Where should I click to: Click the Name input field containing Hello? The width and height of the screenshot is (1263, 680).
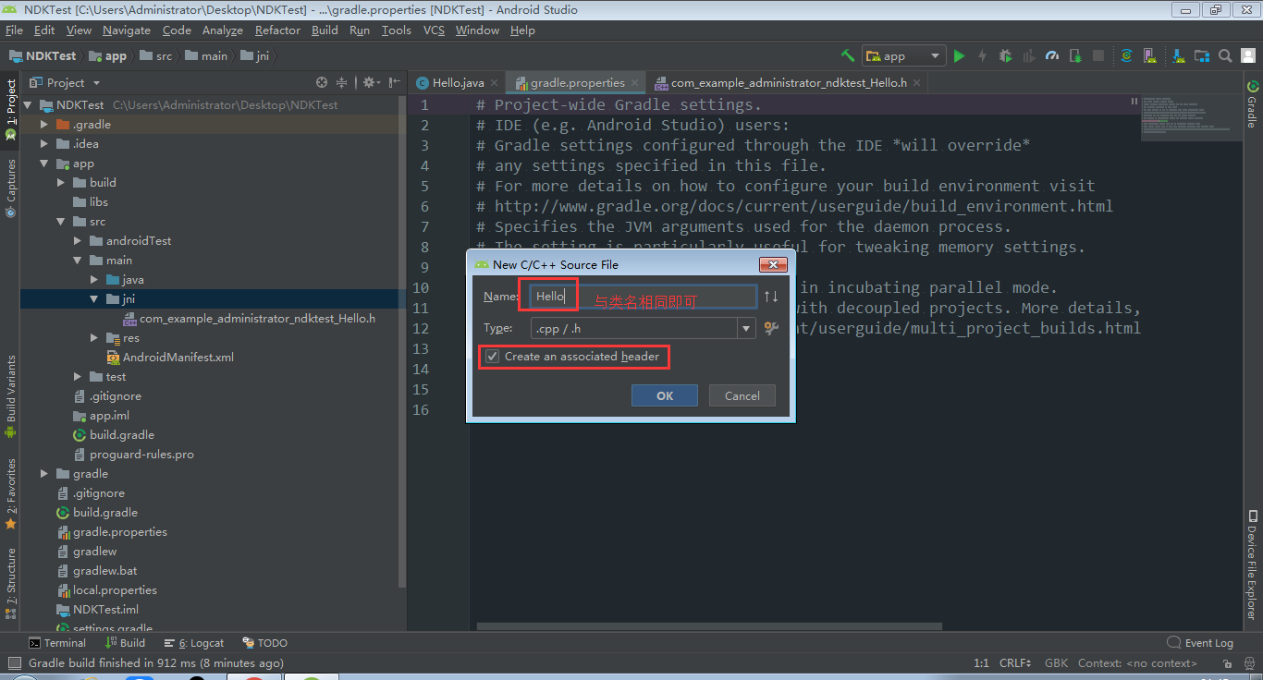644,297
